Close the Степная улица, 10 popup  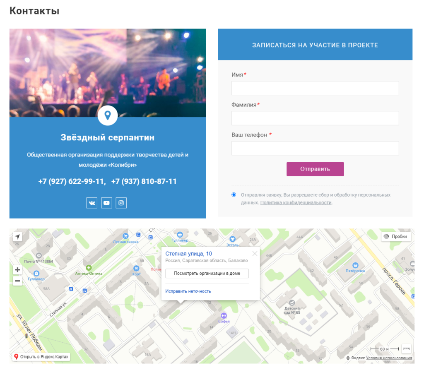[x=255, y=254]
